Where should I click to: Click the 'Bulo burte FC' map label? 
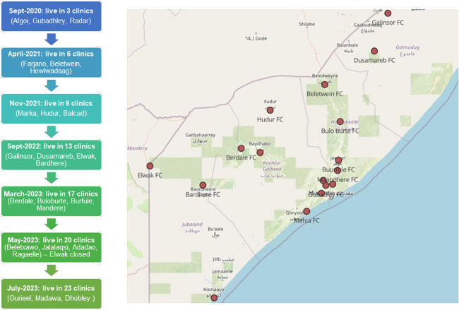(x=340, y=131)
